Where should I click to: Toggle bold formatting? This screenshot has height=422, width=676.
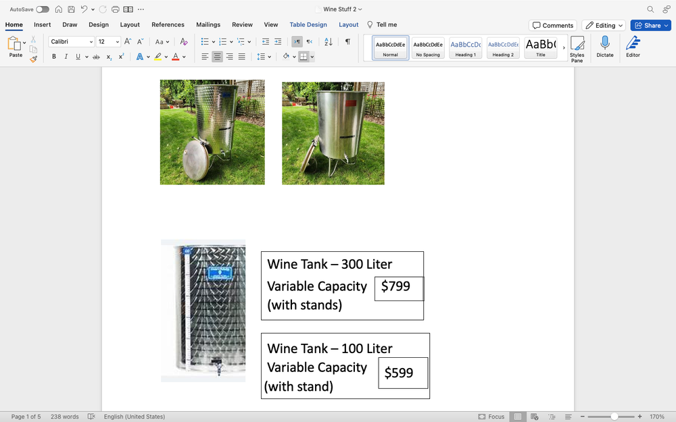(x=54, y=57)
